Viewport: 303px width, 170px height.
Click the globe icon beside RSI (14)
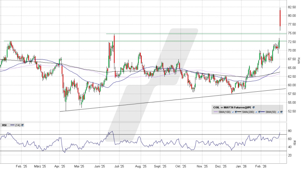(22, 125)
